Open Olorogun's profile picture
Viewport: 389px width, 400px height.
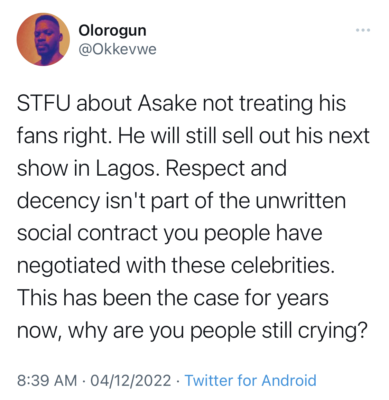[43, 39]
